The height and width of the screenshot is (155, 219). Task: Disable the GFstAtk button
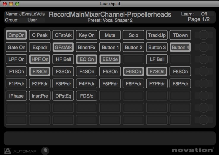click(63, 47)
